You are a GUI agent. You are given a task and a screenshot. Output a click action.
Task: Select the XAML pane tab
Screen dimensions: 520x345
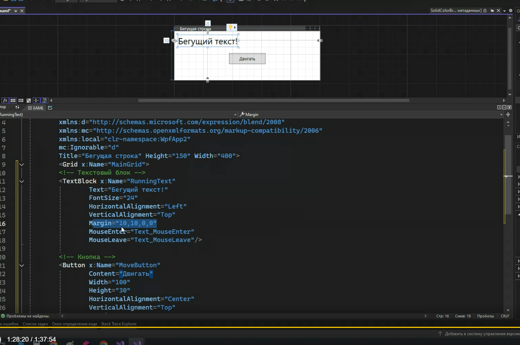pyautogui.click(x=36, y=108)
